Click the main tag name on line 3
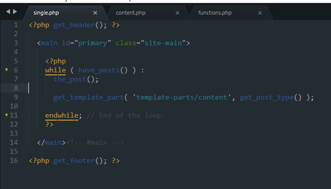 49,43
